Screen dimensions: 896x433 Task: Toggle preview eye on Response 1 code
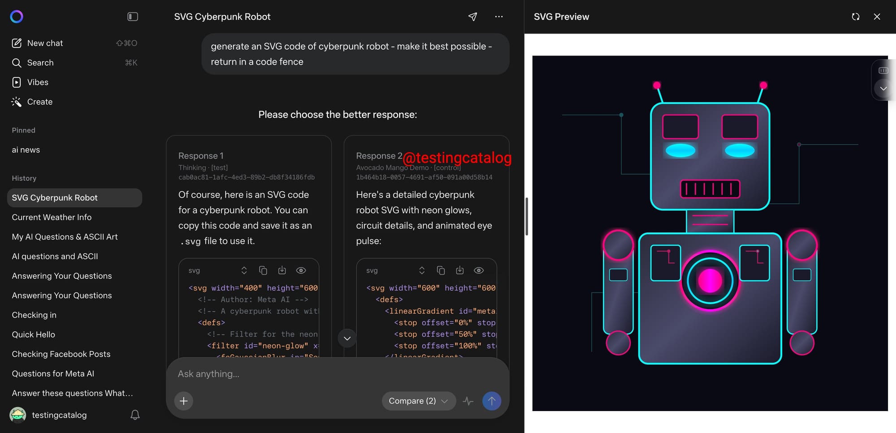coord(301,270)
